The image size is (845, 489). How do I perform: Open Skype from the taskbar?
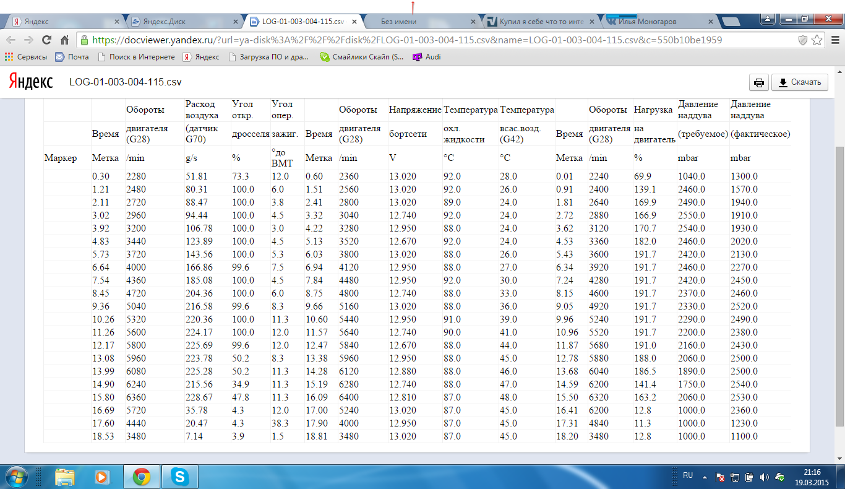pyautogui.click(x=181, y=476)
